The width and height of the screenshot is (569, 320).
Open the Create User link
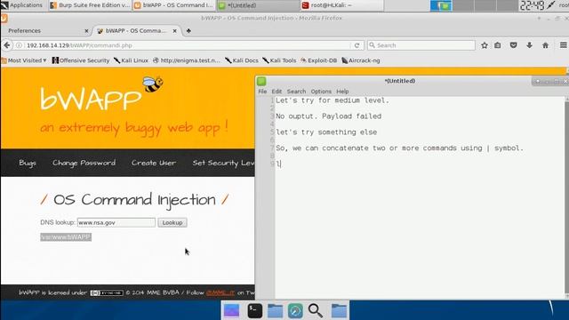154,163
